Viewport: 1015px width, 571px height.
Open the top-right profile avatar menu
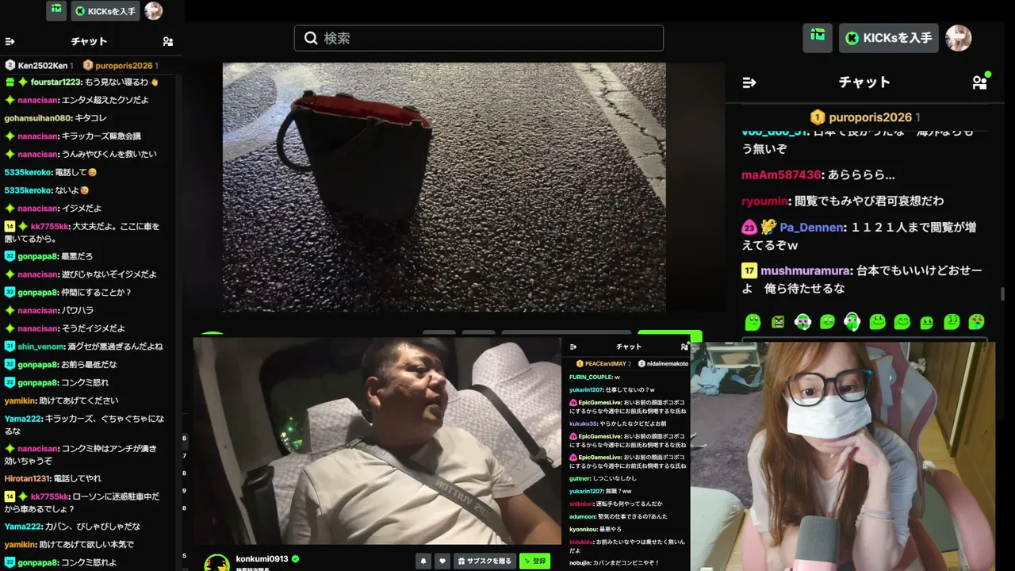(959, 38)
